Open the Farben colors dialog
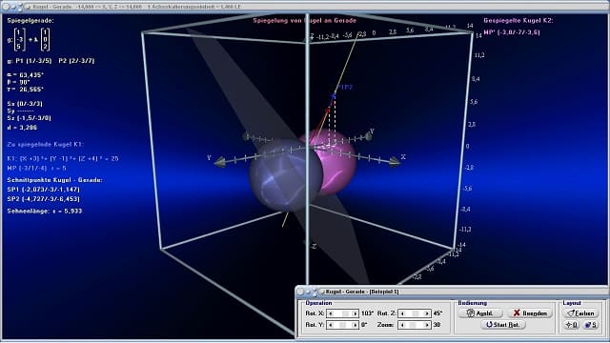 (581, 313)
